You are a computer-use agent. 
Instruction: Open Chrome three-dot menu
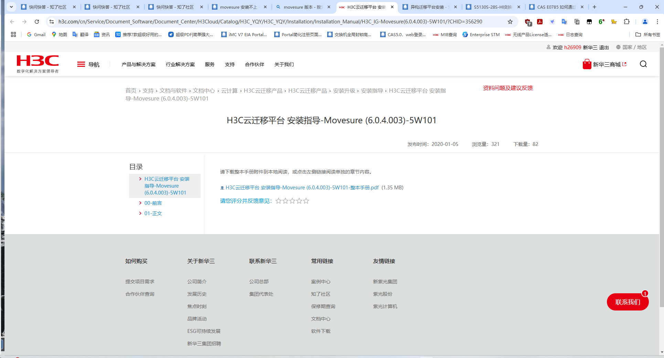[657, 22]
